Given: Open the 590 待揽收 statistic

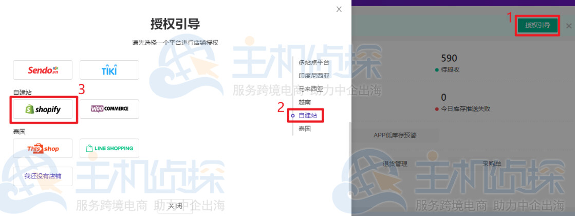Looking at the screenshot, I should pos(449,63).
